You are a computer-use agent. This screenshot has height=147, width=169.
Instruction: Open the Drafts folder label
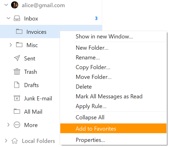pos(31,85)
